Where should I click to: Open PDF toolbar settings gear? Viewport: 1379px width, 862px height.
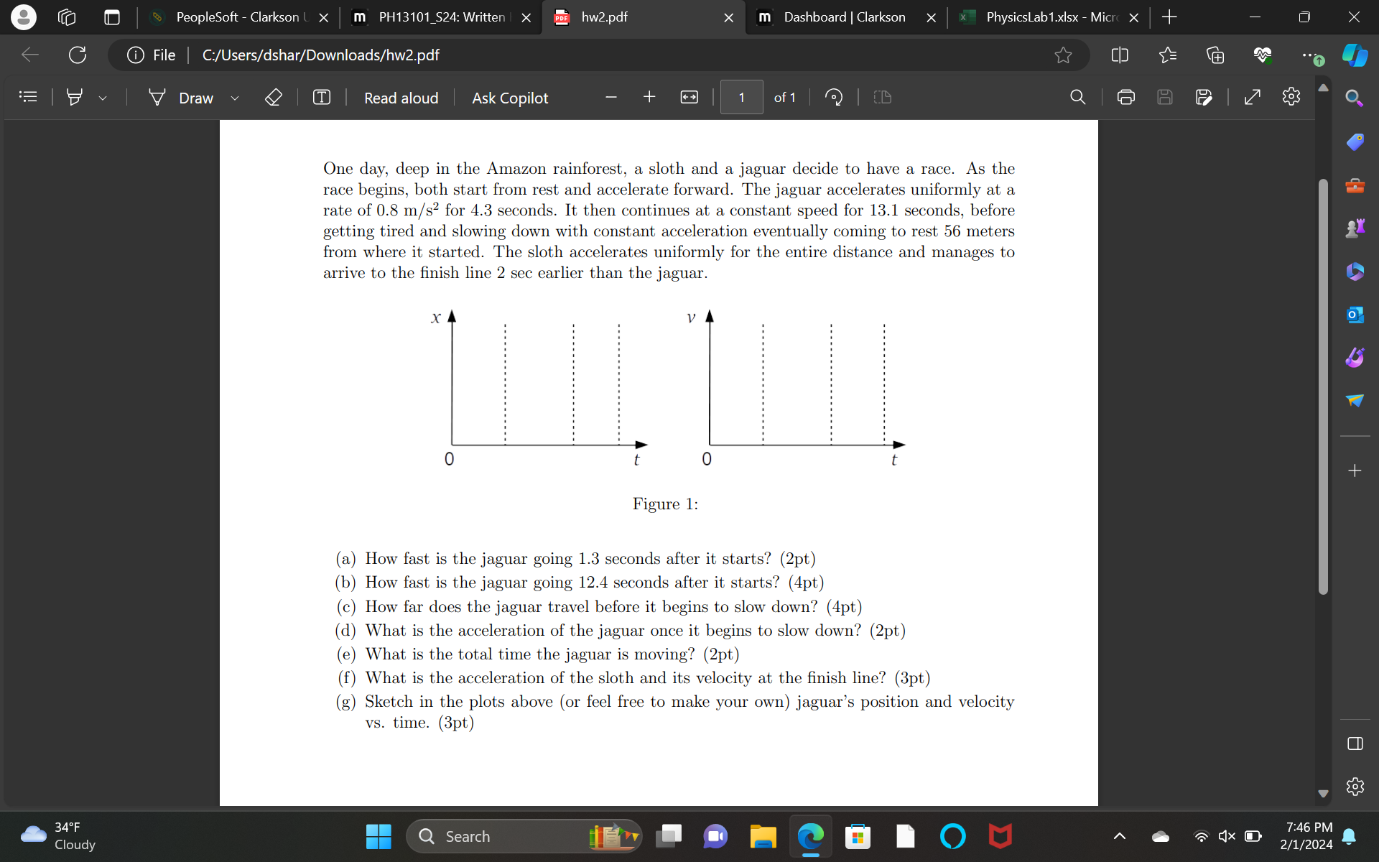tap(1291, 97)
